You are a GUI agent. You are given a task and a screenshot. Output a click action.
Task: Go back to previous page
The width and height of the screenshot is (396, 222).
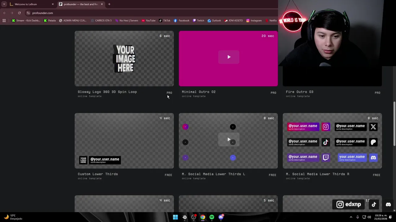pyautogui.click(x=4, y=13)
